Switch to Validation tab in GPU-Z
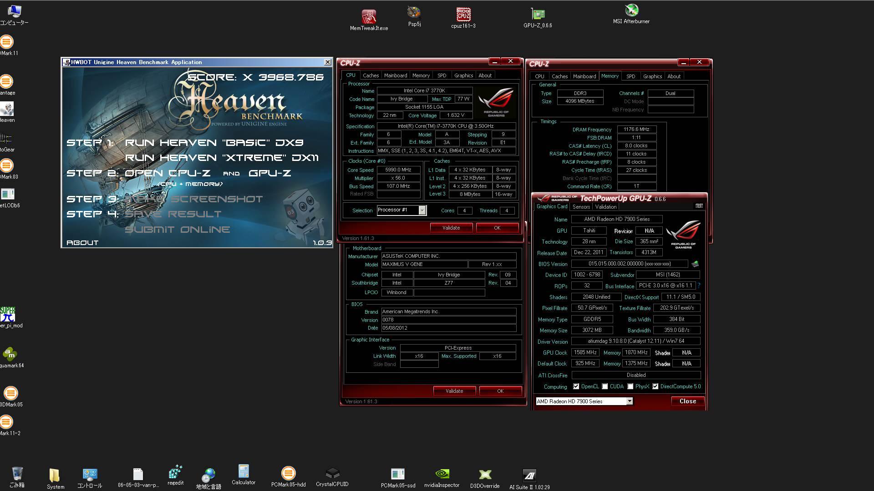874x491 pixels. [605, 207]
